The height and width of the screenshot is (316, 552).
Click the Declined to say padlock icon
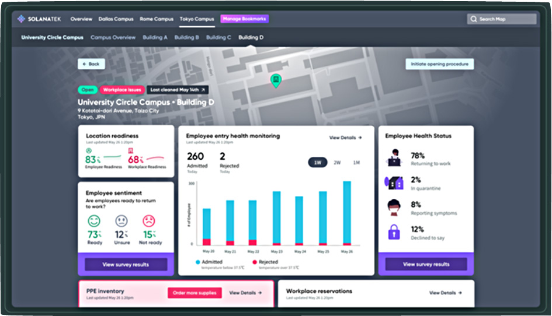click(394, 232)
